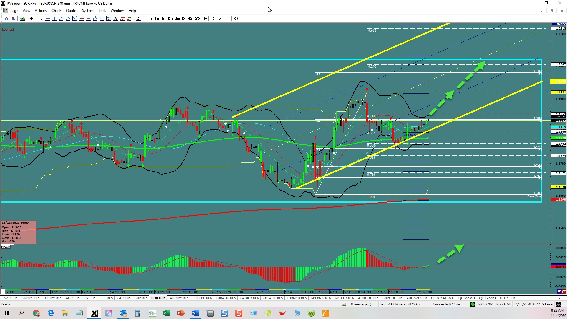The height and width of the screenshot is (319, 567).
Task: Switch chart to 5m timeframe
Action: pos(163,19)
